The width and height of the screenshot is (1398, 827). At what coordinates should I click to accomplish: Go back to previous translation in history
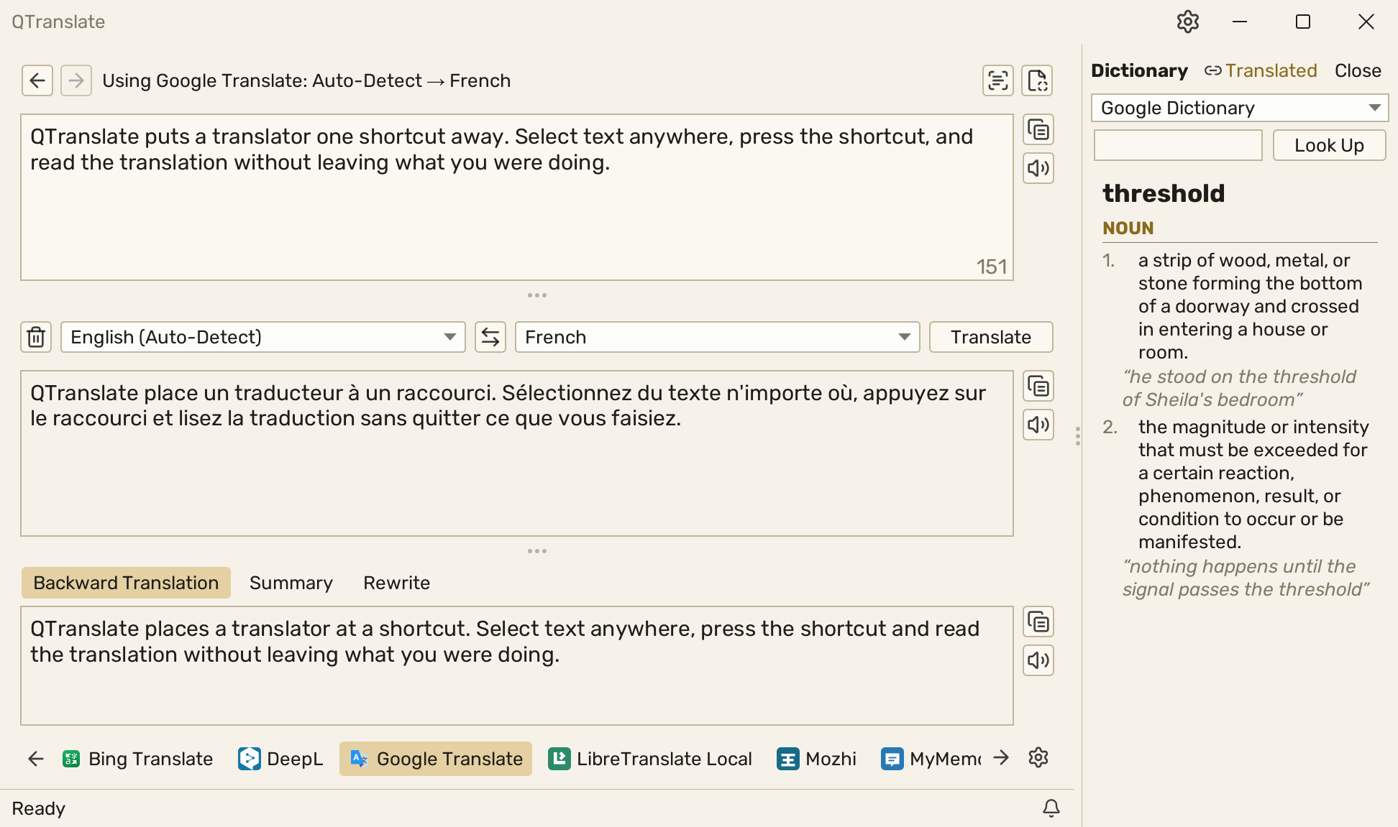tap(37, 80)
